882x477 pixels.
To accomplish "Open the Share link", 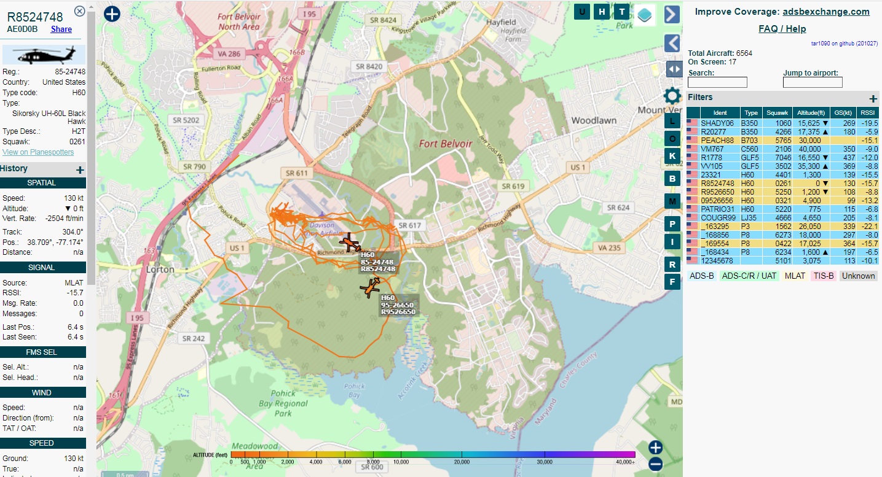I will coord(61,29).
